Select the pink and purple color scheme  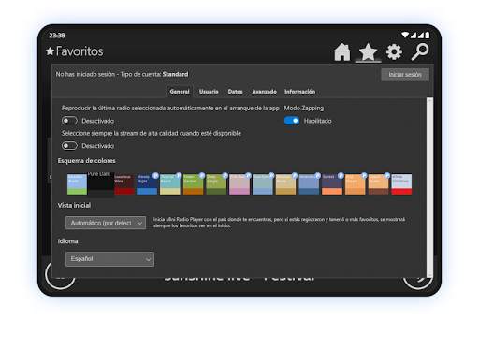tap(239, 184)
